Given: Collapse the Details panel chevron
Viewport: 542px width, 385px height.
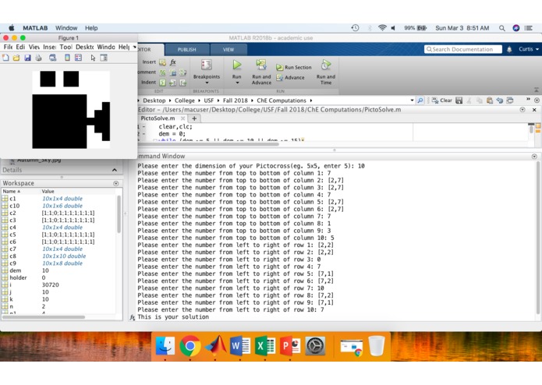Looking at the screenshot, I should (115, 170).
